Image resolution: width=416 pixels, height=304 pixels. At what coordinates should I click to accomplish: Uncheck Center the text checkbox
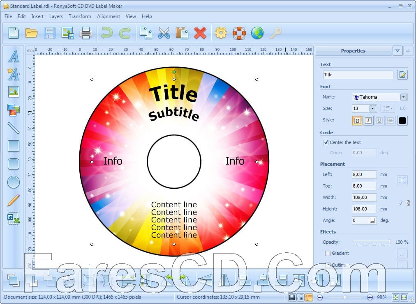coord(326,142)
